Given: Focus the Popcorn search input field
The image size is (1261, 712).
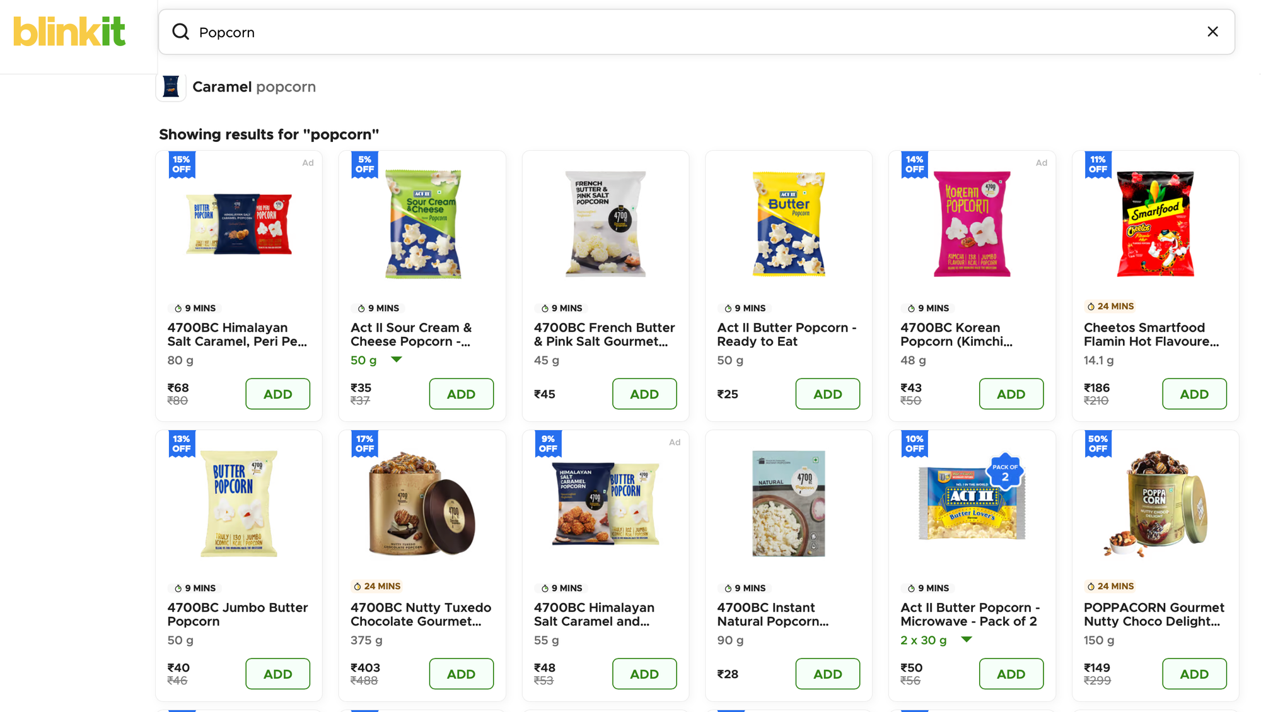Looking at the screenshot, I should pos(694,32).
